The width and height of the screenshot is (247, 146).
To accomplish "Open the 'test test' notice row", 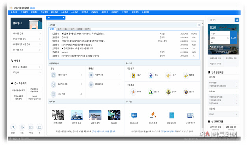I will pyautogui.click(x=124, y=52).
